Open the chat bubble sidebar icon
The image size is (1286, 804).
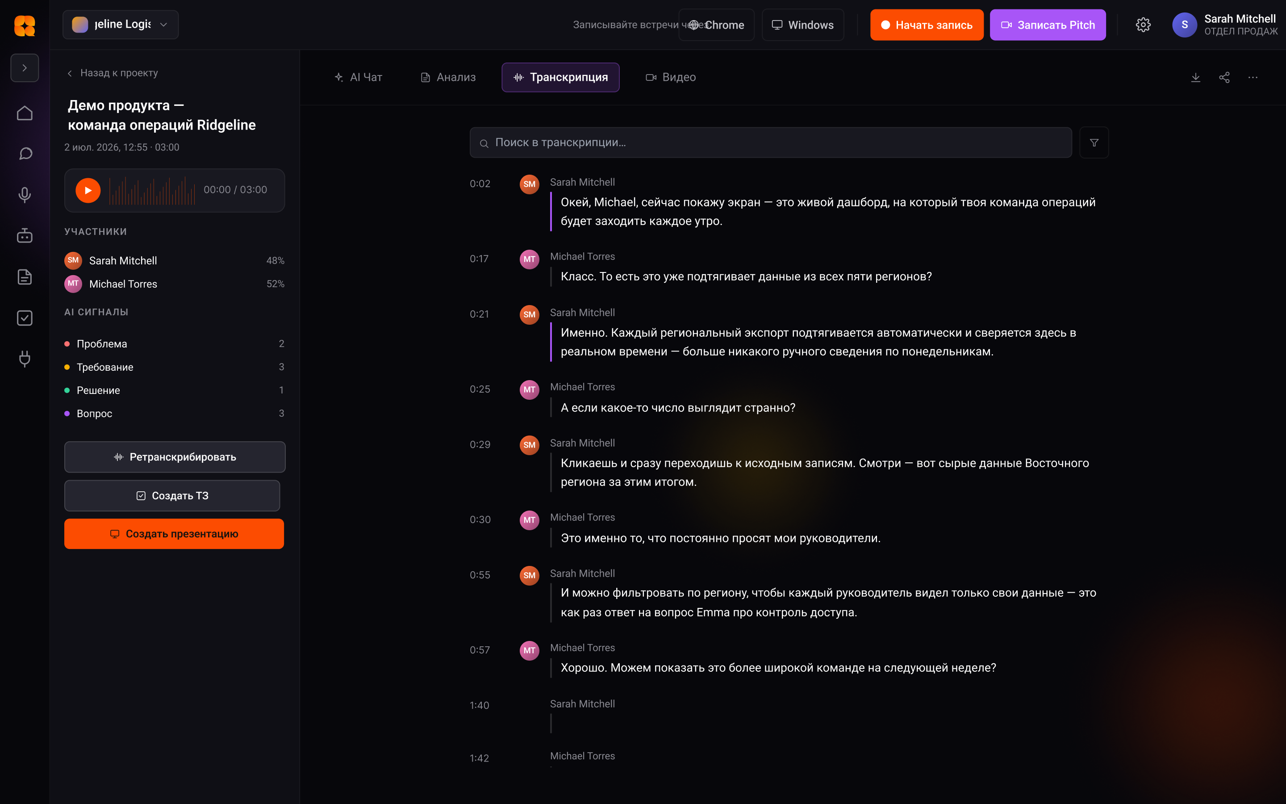(x=25, y=154)
